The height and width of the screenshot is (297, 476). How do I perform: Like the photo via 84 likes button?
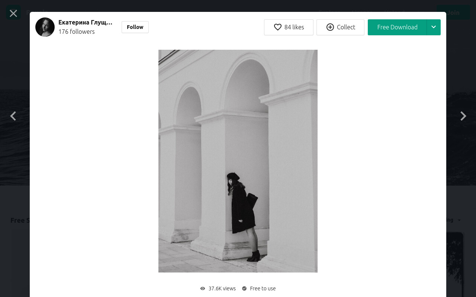289,27
